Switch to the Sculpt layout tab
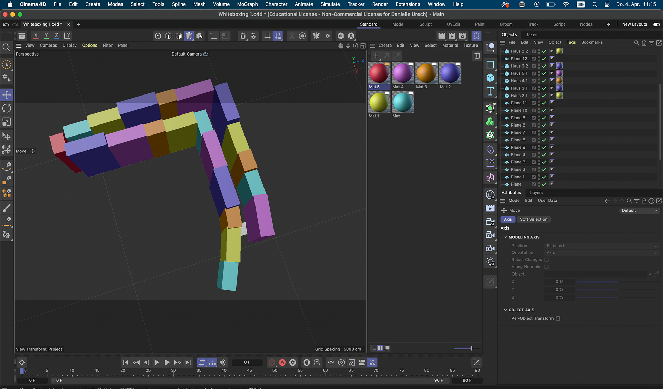Viewport: 663px width, 389px height. (x=425, y=24)
